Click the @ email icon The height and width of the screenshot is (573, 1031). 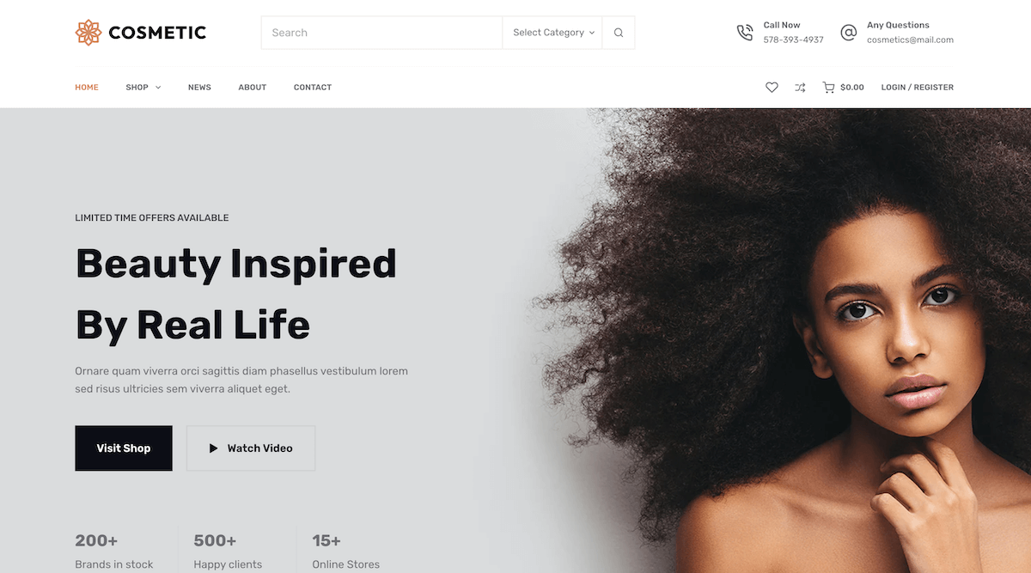click(x=848, y=33)
